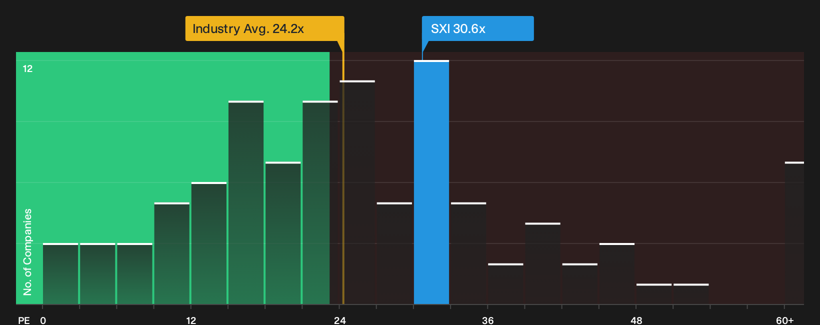Viewport: 820px width, 325px height.
Task: Select the green bar ending at PE 24
Action: click(320, 202)
